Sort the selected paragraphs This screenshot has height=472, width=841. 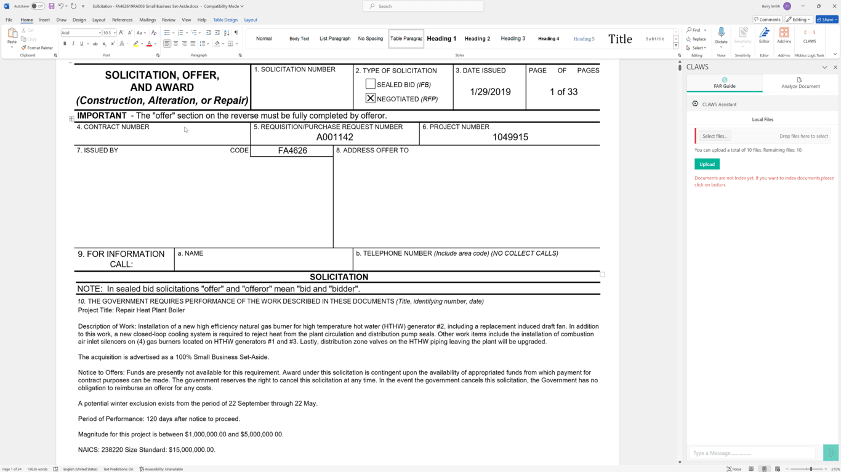[227, 33]
